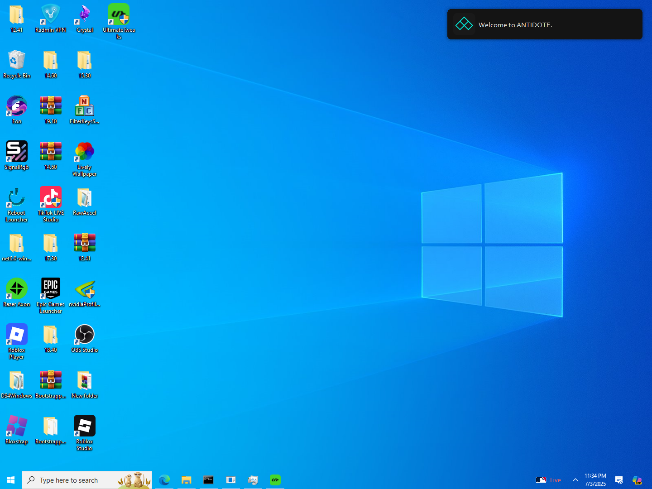This screenshot has width=652, height=489.
Task: Launch the Crystal desktop shortcut
Action: coord(84,15)
